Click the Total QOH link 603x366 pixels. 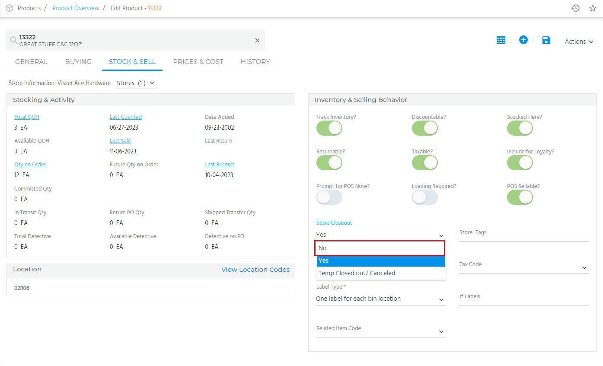pos(27,117)
